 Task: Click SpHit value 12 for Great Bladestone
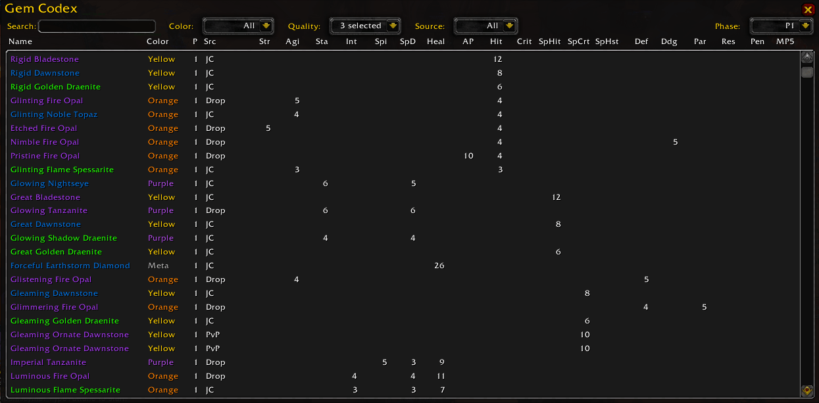(557, 197)
